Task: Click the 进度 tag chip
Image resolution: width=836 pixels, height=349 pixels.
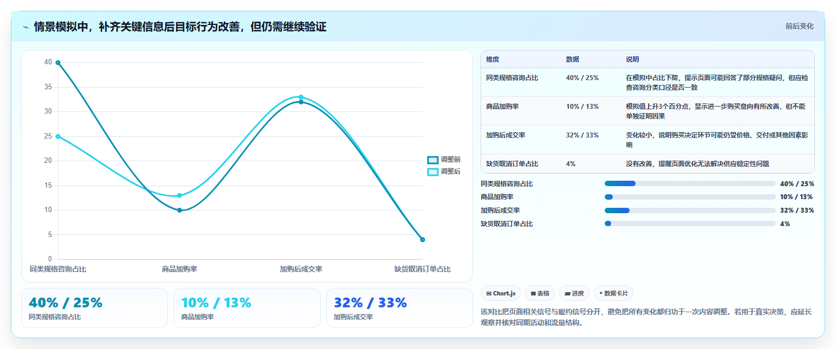Action: pos(574,293)
